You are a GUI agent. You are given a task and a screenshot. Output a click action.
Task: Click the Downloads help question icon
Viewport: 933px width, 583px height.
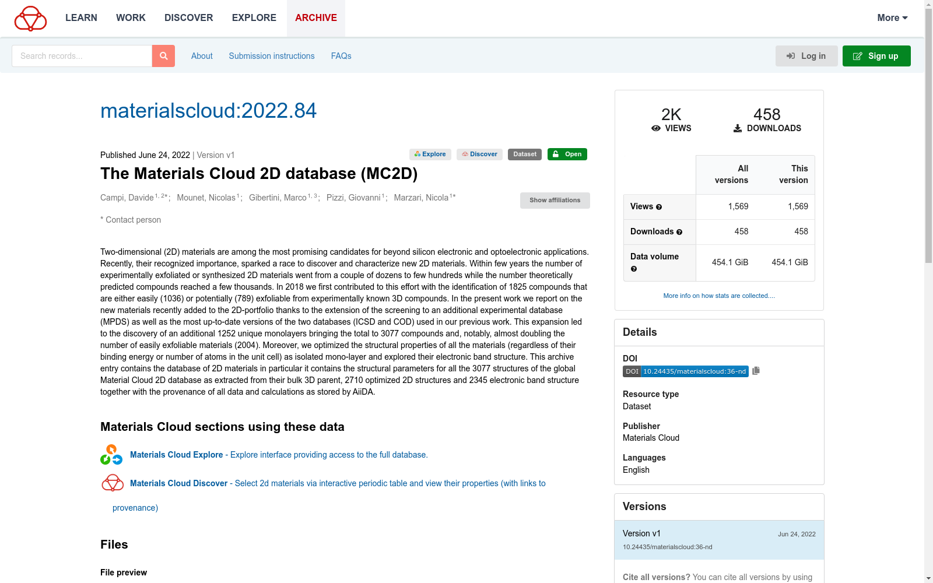(679, 232)
